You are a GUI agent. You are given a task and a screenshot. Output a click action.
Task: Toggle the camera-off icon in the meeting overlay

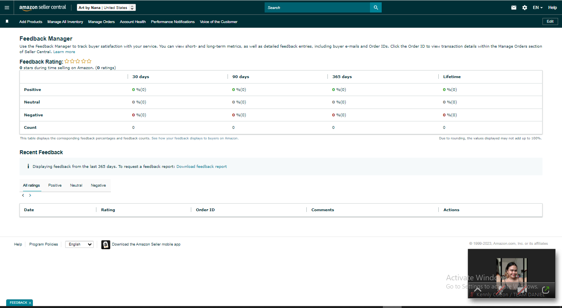point(522,289)
